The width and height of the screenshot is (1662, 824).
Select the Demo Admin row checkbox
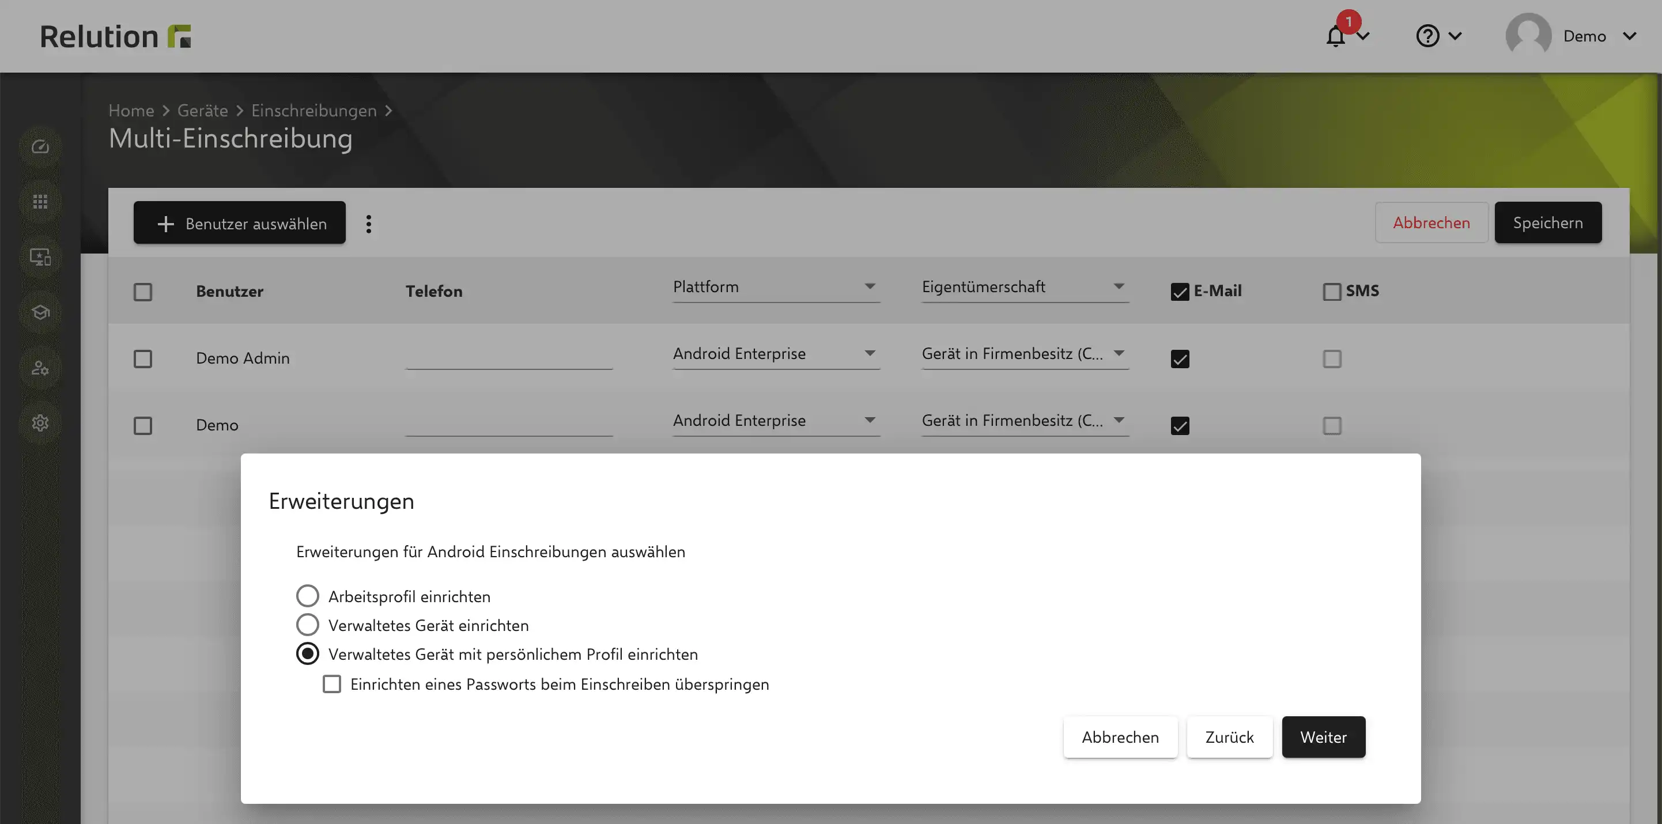tap(142, 359)
